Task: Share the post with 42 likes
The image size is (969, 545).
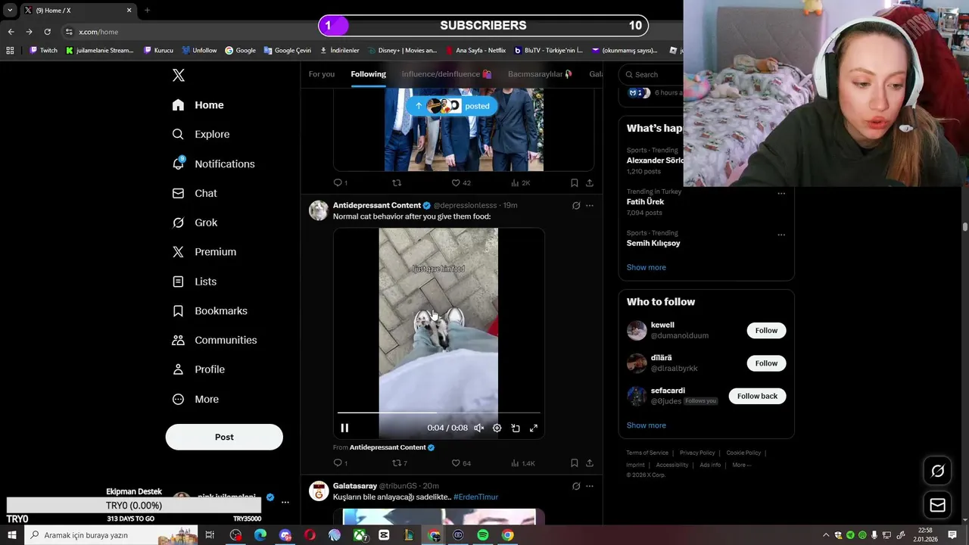Action: (590, 182)
